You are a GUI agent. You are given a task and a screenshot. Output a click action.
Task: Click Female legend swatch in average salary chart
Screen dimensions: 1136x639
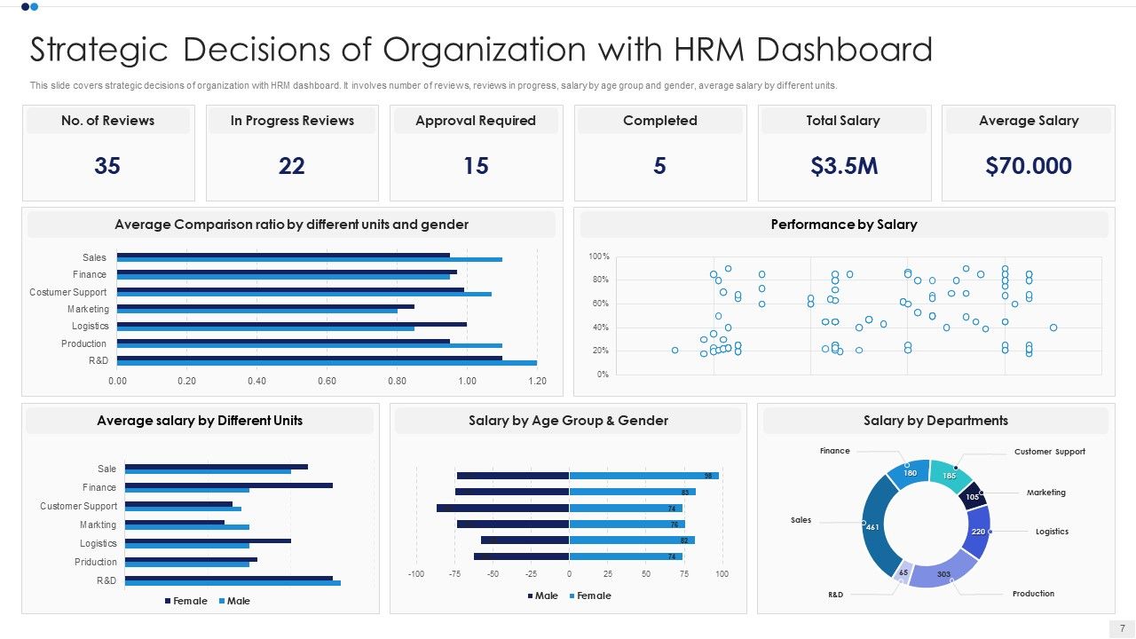168,601
